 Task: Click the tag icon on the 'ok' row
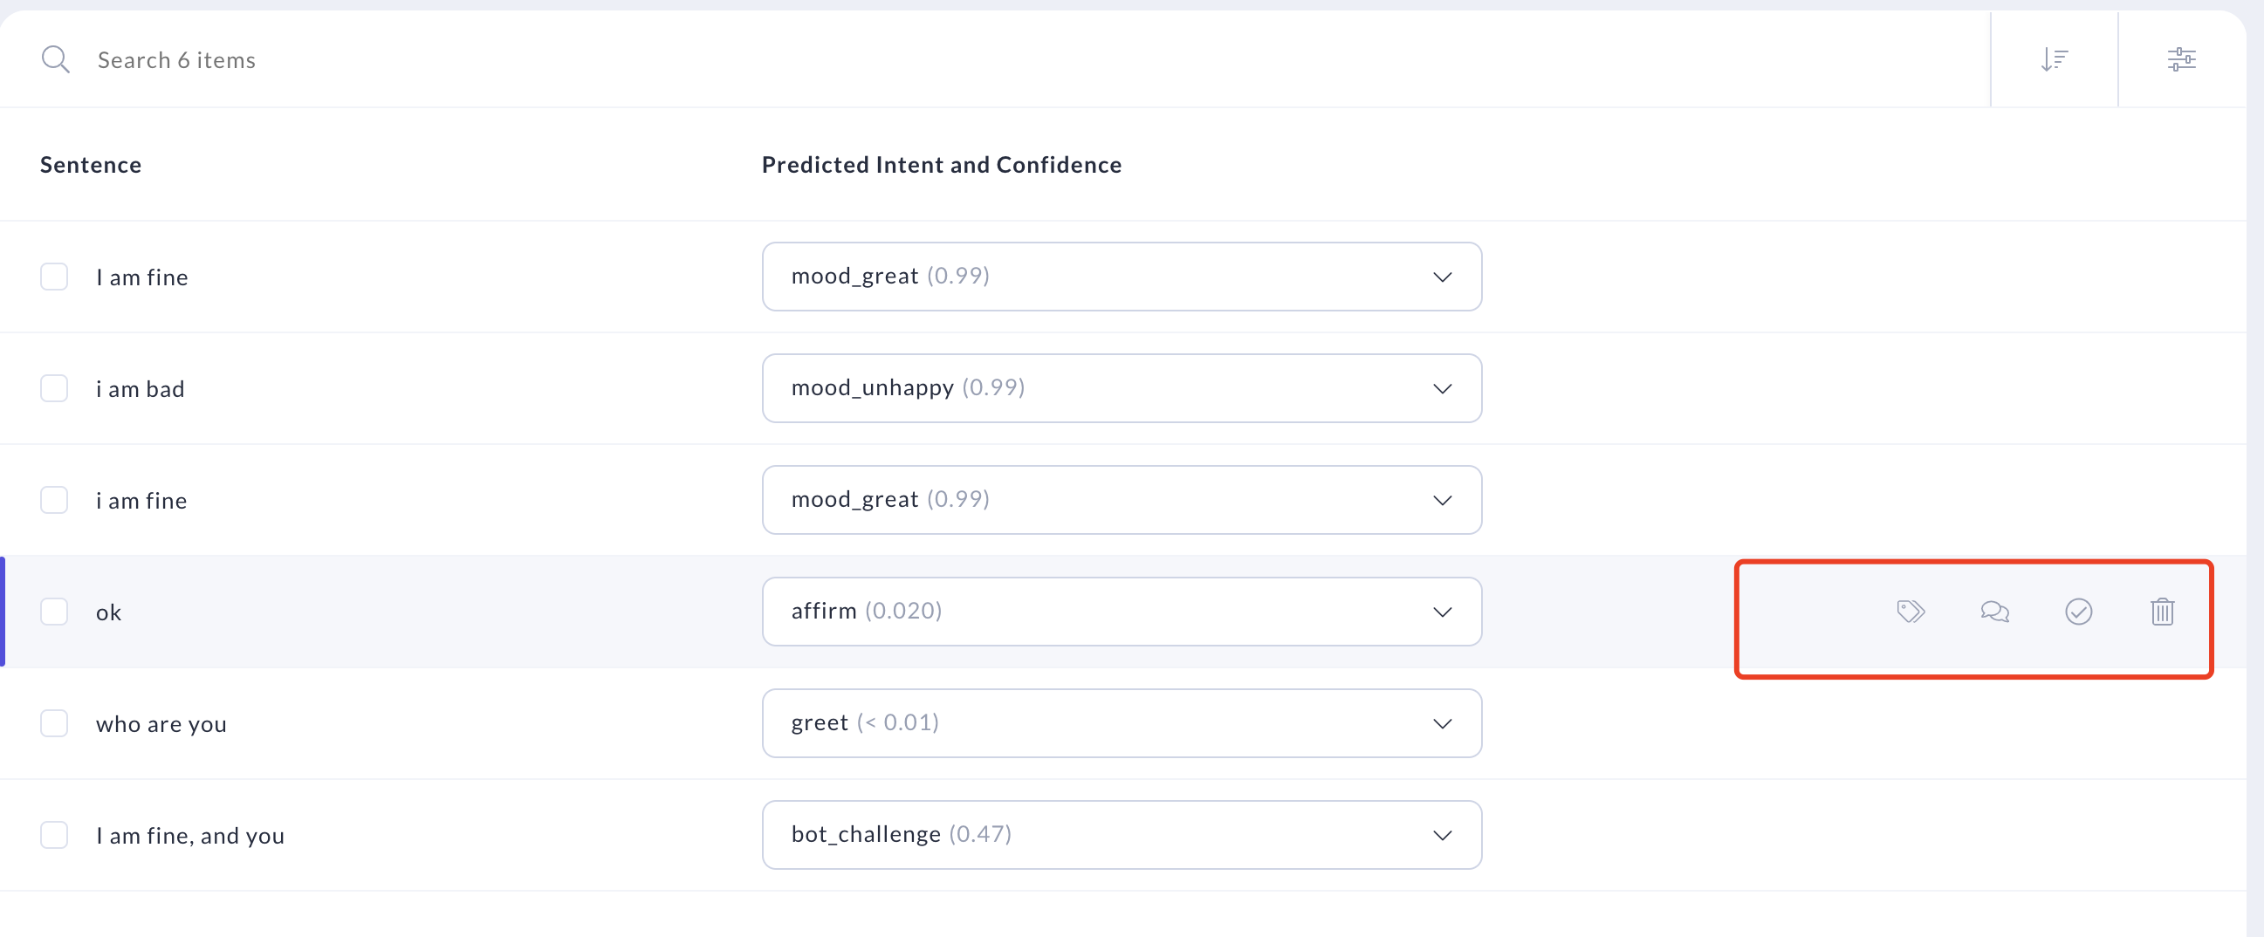click(x=1911, y=612)
